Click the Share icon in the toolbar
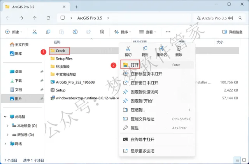The width and height of the screenshot is (249, 164). (88, 32)
